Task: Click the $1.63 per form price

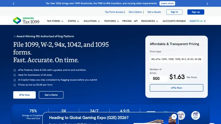Action: [x=177, y=77]
